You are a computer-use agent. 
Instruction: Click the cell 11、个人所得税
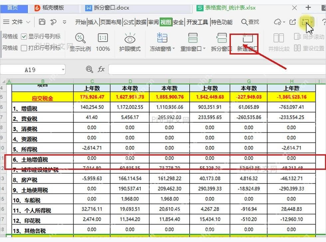[x=43, y=209]
